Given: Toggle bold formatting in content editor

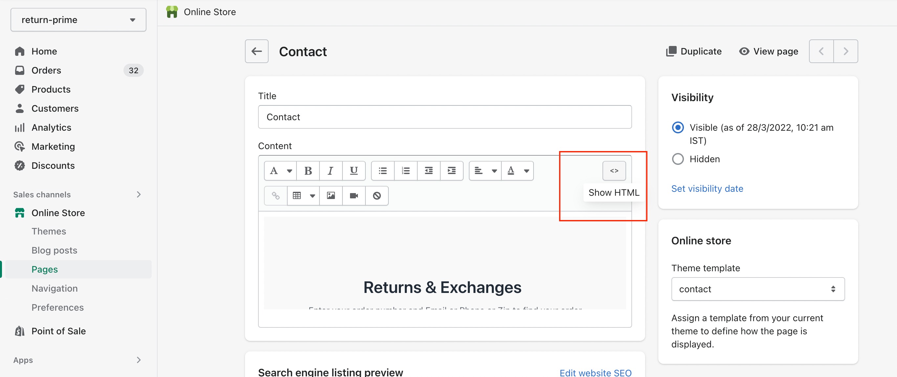Looking at the screenshot, I should click(308, 171).
